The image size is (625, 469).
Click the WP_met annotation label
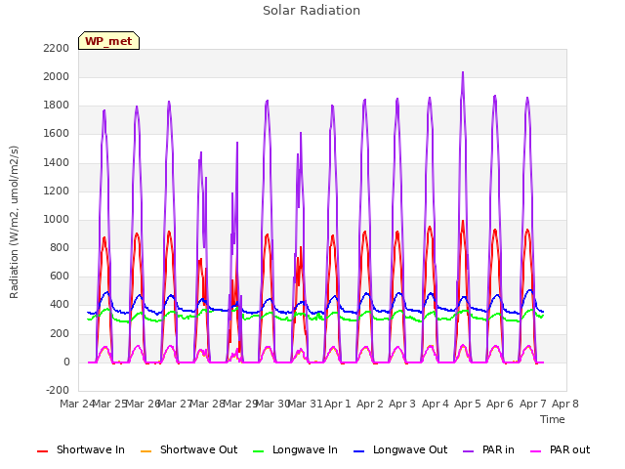[x=108, y=41]
